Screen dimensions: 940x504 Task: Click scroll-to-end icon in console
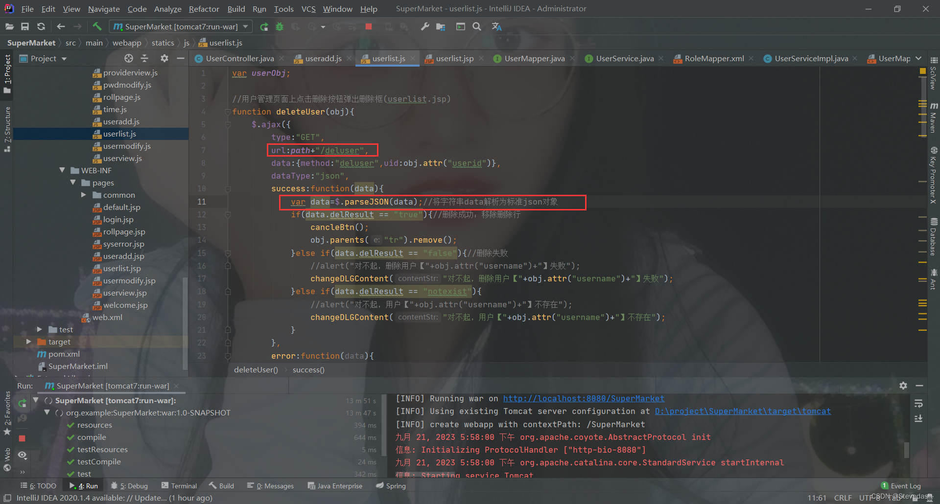pyautogui.click(x=918, y=418)
